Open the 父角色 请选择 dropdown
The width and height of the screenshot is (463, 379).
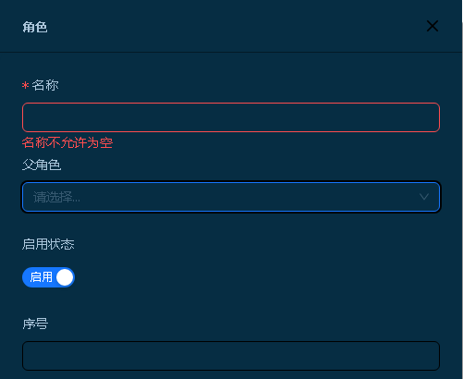pyautogui.click(x=231, y=197)
